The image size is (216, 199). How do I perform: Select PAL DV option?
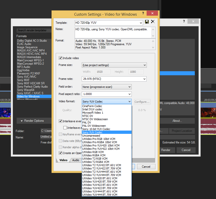tap(107, 122)
